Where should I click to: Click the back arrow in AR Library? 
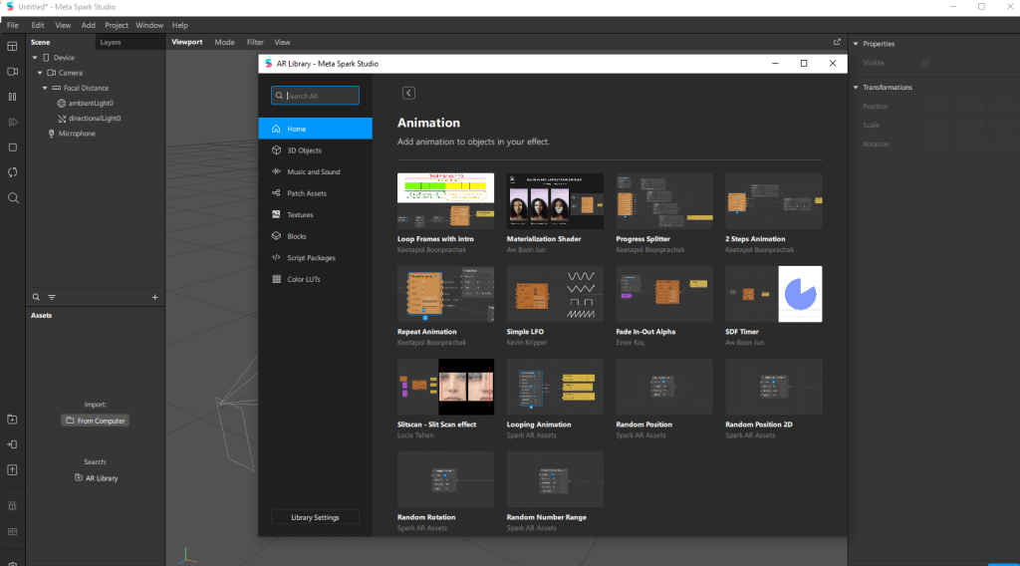(x=408, y=93)
